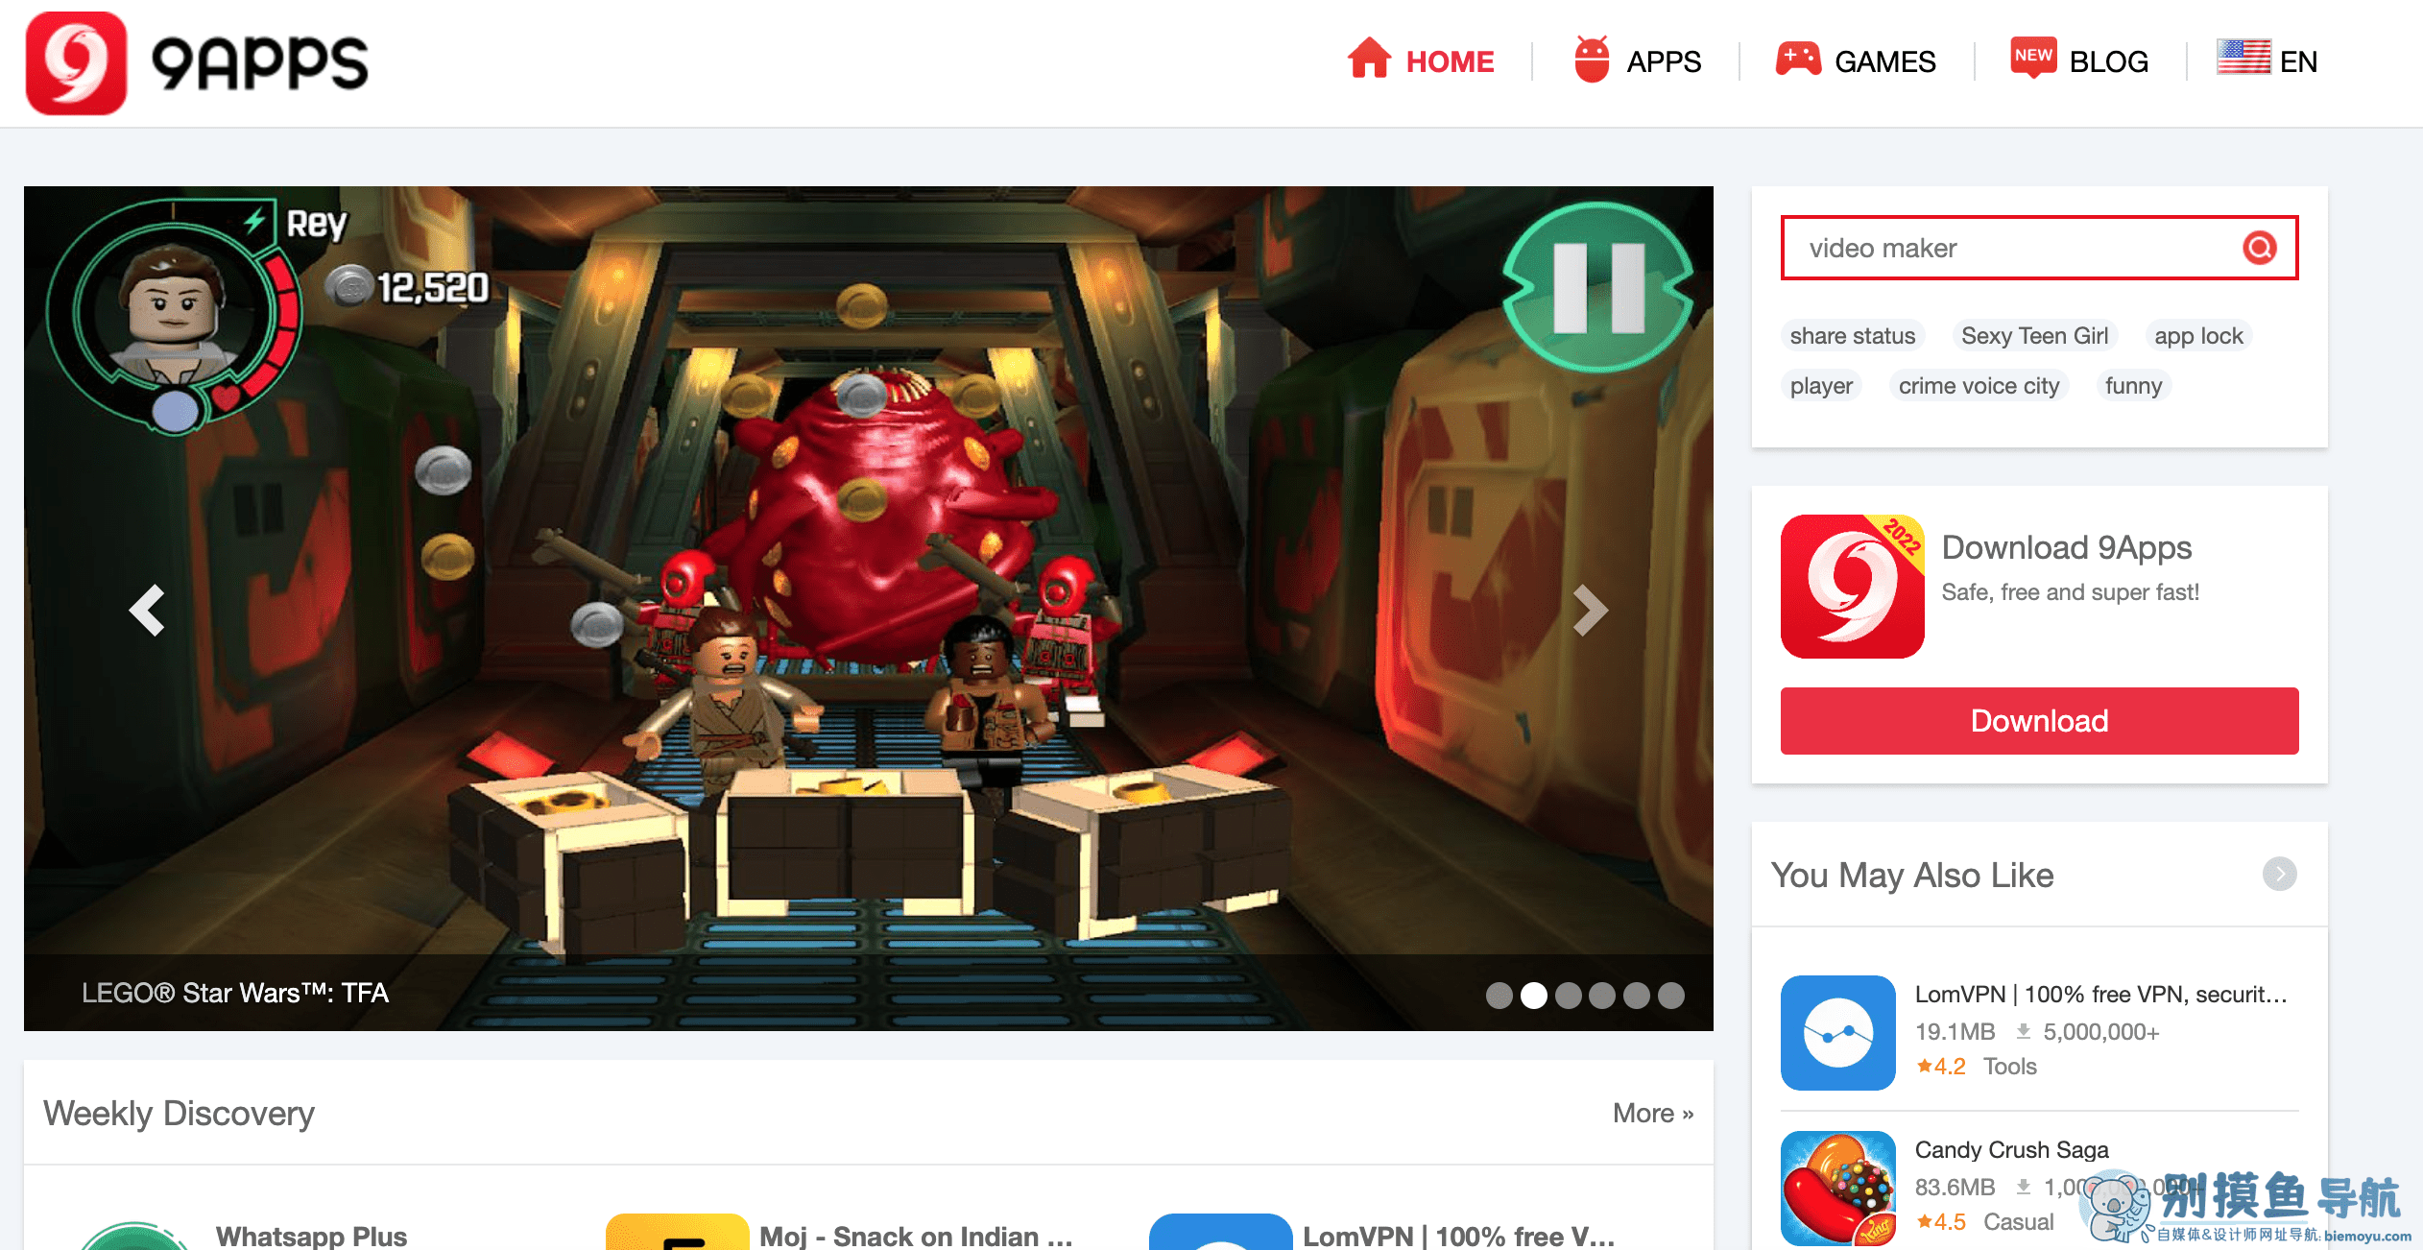Click LomVPN blue icon in Weekly Discovery

click(x=1220, y=1232)
